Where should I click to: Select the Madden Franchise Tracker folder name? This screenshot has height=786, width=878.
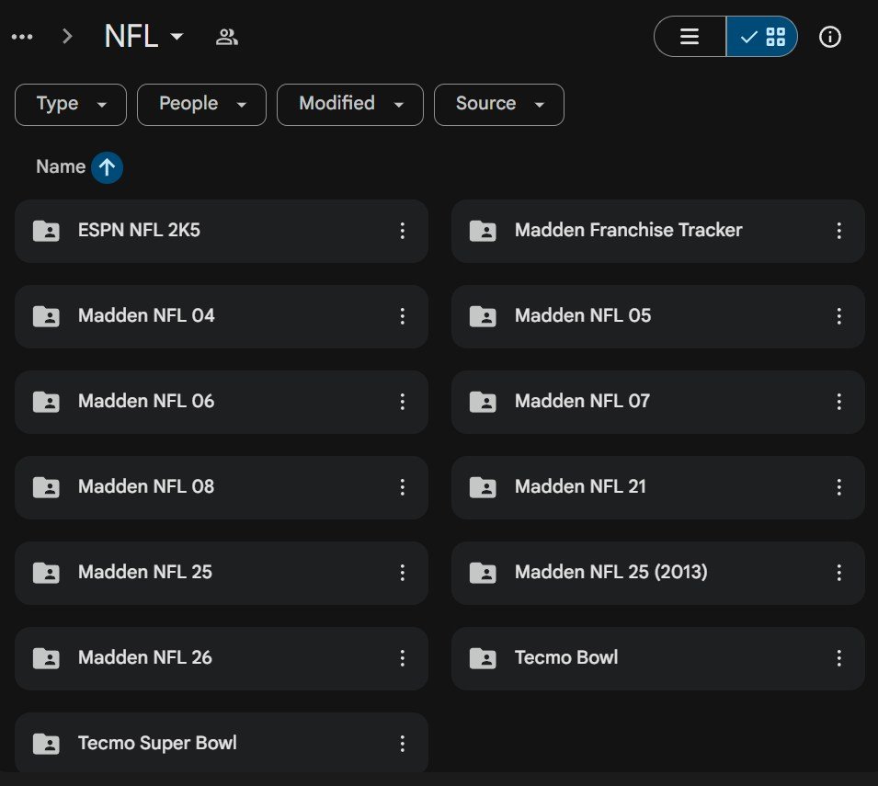coord(628,230)
